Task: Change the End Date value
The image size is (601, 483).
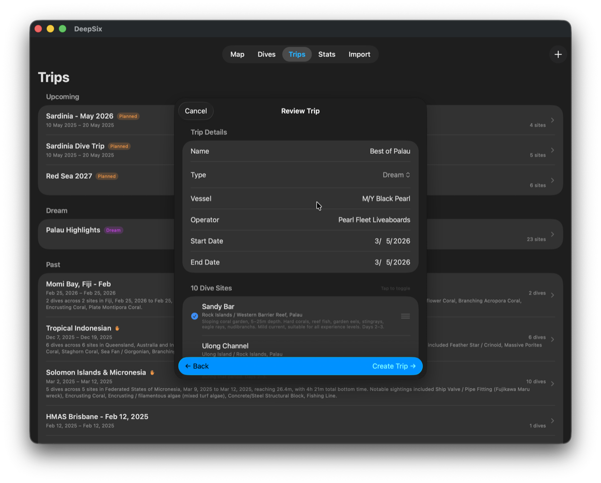Action: 392,262
